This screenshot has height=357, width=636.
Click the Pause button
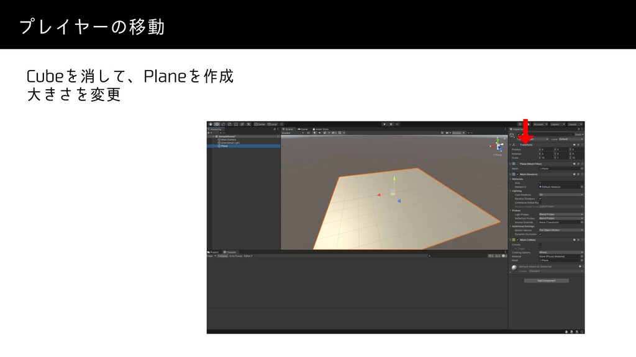click(x=391, y=124)
